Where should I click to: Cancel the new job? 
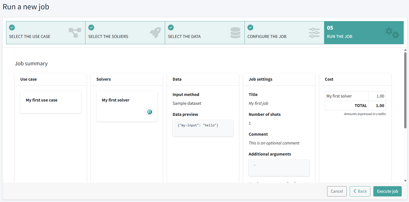[337, 191]
